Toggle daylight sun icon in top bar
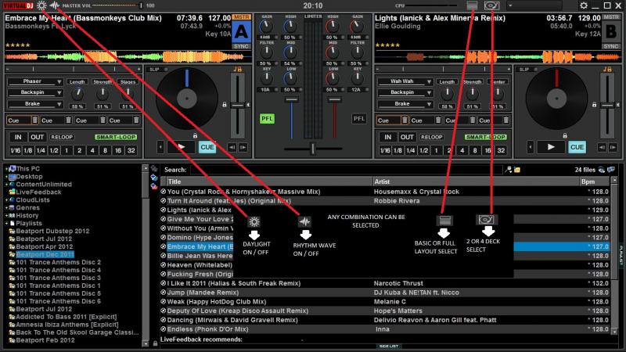626x352 pixels. point(41,5)
